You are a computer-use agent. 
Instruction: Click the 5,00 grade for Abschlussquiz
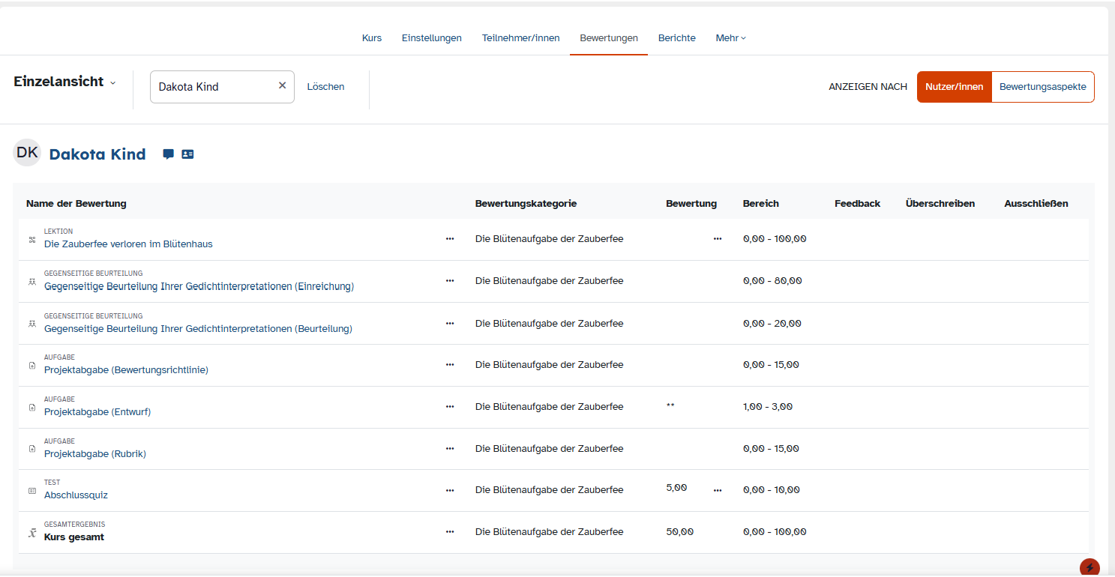(676, 488)
